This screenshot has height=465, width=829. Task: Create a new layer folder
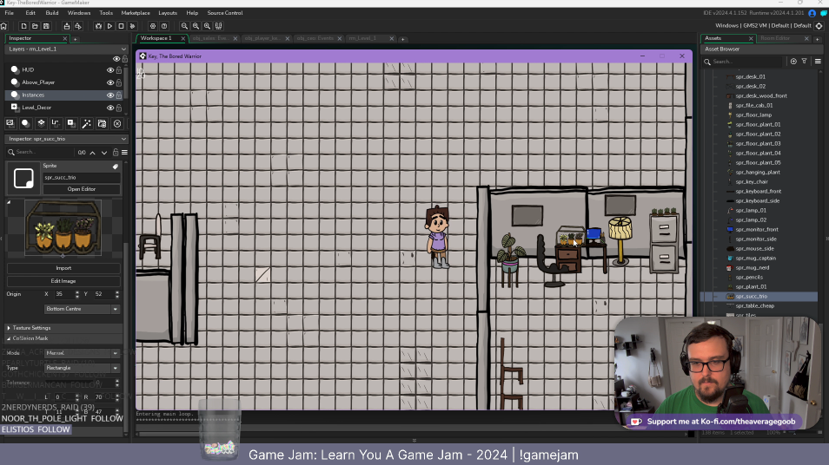pyautogui.click(x=102, y=123)
